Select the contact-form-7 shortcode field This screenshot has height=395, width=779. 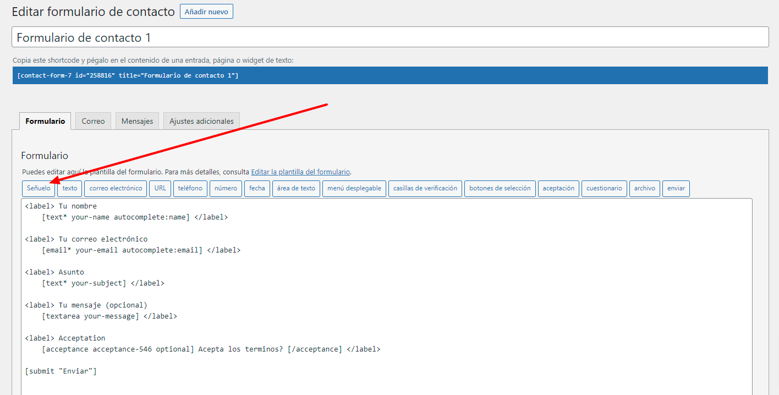click(390, 75)
